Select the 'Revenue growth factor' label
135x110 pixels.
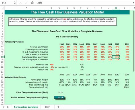point(39,47)
